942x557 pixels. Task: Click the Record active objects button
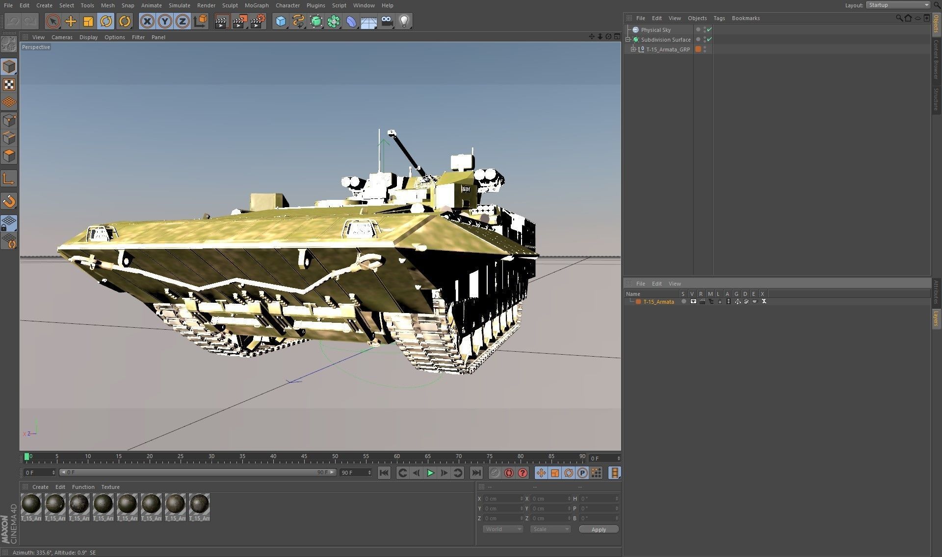pyautogui.click(x=495, y=473)
